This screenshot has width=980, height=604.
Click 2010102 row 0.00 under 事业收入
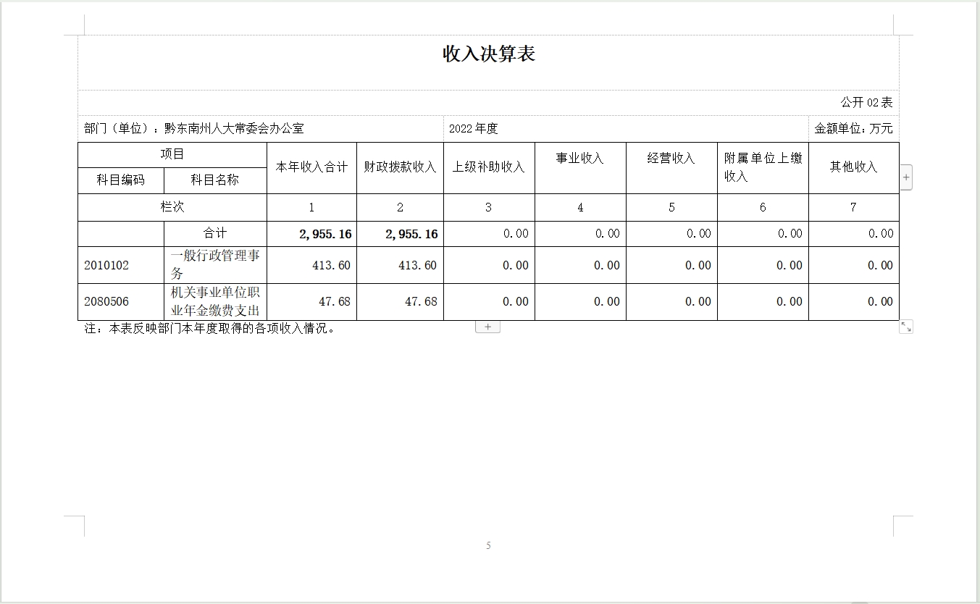[607, 265]
